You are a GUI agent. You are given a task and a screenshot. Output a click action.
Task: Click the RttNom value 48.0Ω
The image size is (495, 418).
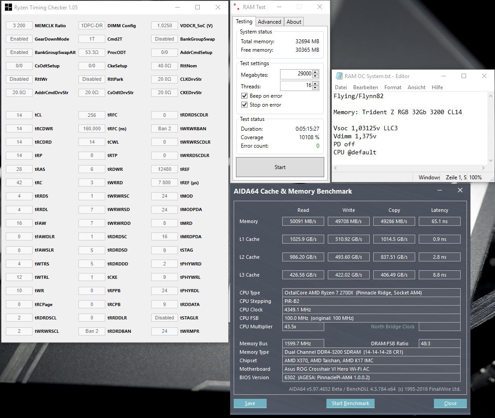pos(165,66)
